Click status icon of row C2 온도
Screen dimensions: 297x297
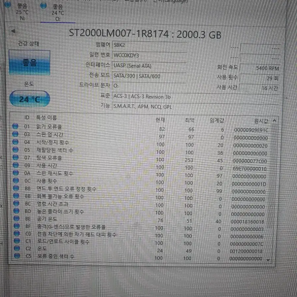tap(17, 248)
